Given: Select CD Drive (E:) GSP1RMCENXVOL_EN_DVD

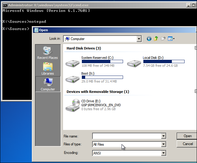Looking at the screenshot, I should coord(93,105).
